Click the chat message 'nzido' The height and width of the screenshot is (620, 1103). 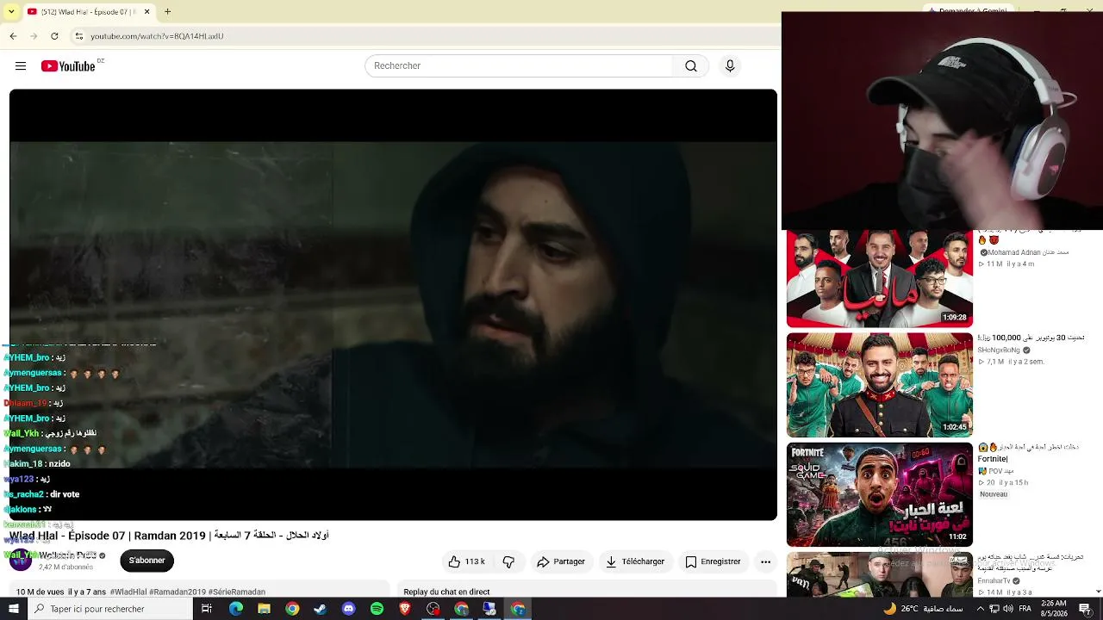(59, 463)
